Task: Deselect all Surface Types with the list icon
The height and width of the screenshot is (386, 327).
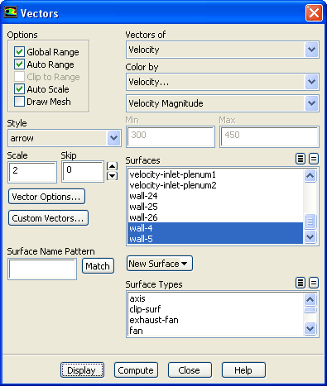Action: (314, 283)
